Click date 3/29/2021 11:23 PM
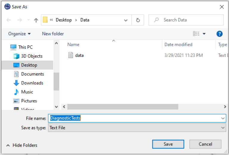 (x=183, y=55)
